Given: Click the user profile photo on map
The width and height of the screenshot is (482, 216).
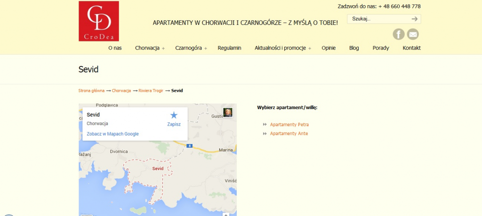Looking at the screenshot, I should click(x=228, y=112).
